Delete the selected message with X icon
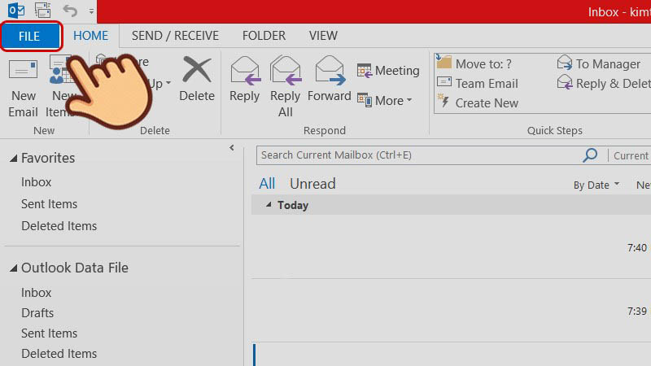Screen dimensions: 651x366 coord(197,79)
